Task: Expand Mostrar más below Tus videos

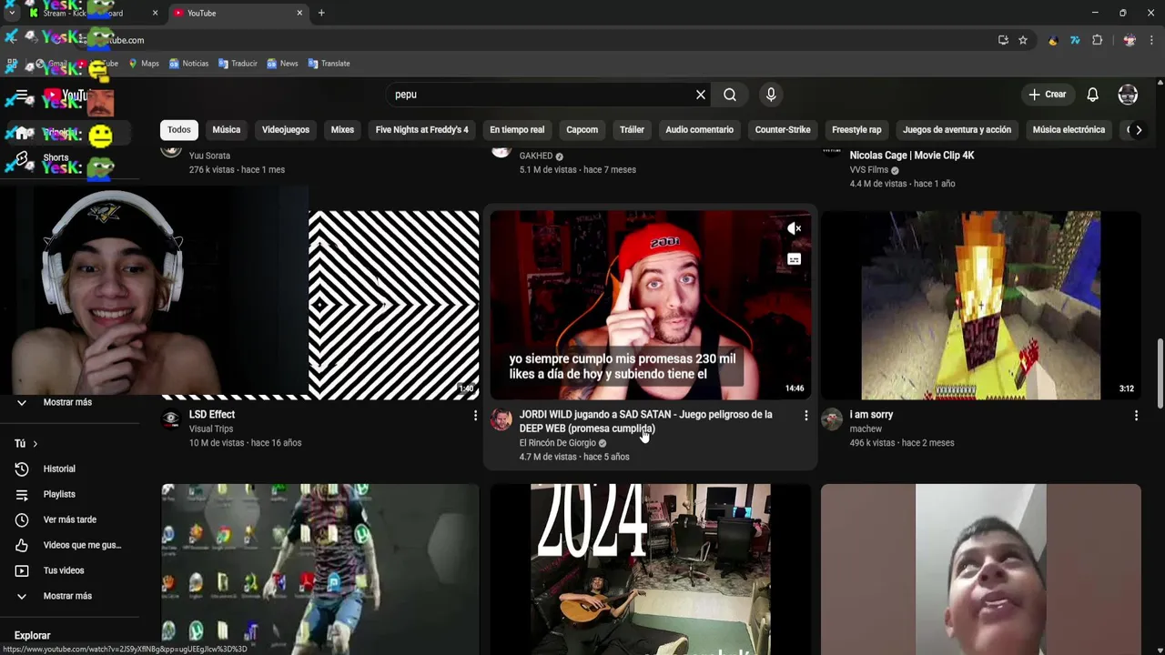Action: (x=68, y=596)
